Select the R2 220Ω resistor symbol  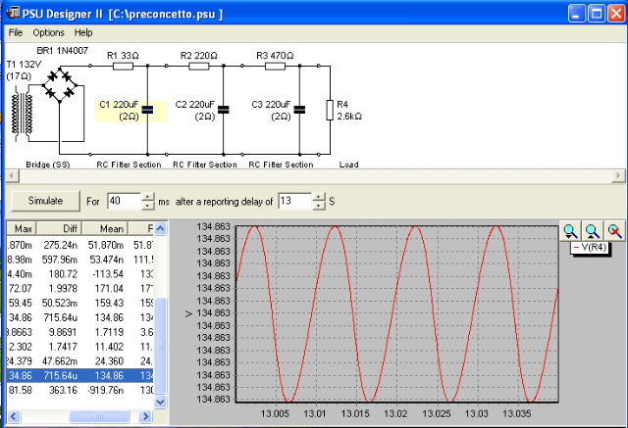pos(199,66)
